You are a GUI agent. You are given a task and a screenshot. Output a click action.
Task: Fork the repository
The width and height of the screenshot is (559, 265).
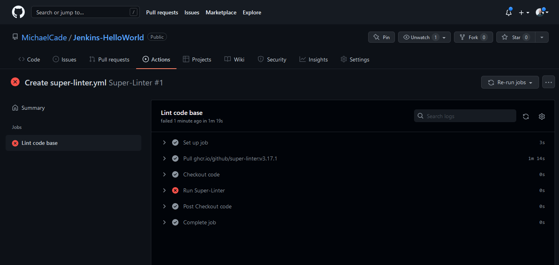pos(473,37)
